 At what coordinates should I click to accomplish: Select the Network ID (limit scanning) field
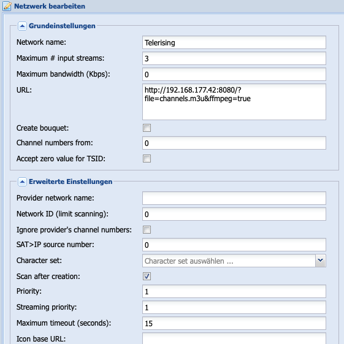pos(234,214)
